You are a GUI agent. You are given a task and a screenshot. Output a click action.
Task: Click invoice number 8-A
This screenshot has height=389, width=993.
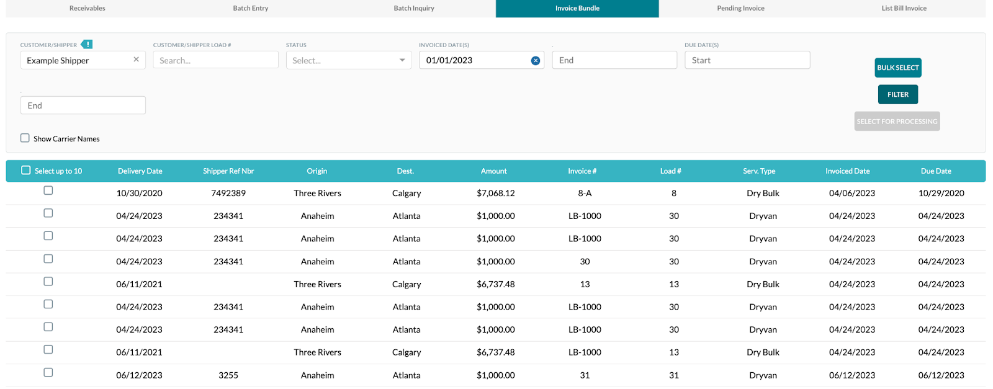[585, 193]
